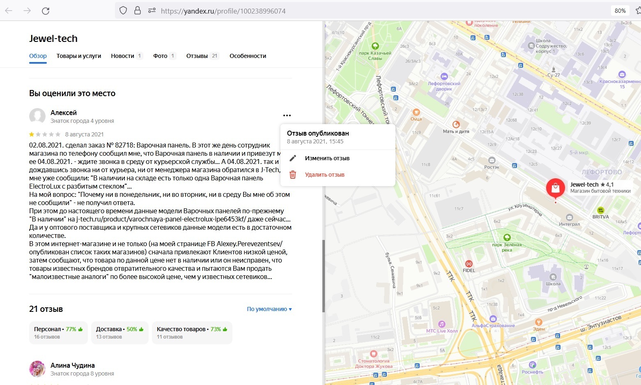Image resolution: width=641 pixels, height=385 pixels.
Task: Open the Новости tab
Action: click(x=127, y=56)
